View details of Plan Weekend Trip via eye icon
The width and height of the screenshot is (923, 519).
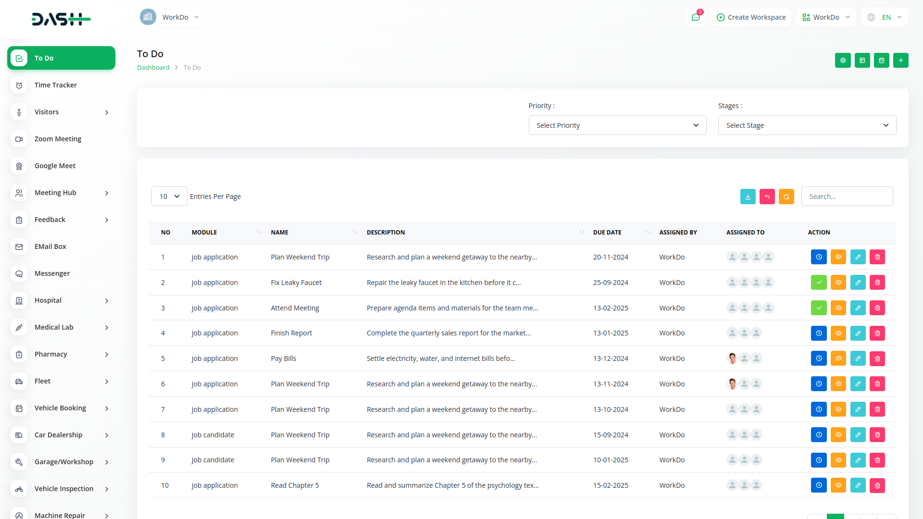[x=838, y=257]
